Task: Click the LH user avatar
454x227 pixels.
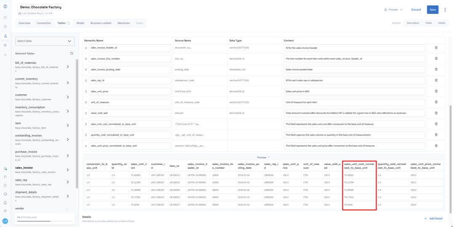Action: tap(5, 221)
